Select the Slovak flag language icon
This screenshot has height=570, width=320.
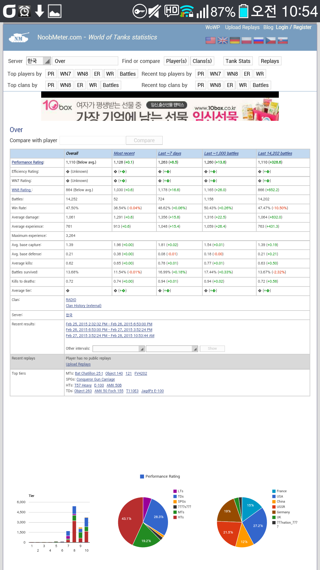[282, 40]
